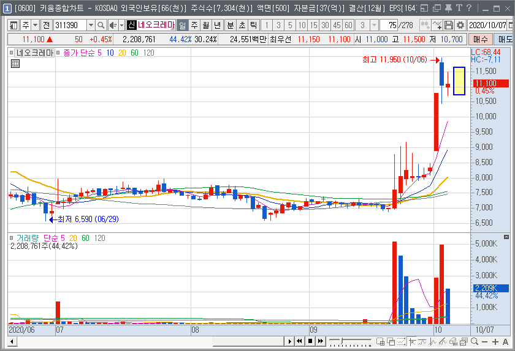Image resolution: width=515 pixels, height=351 pixels.
Task: Expand the 주 market type dropdown arrow
Action: [x=35, y=25]
